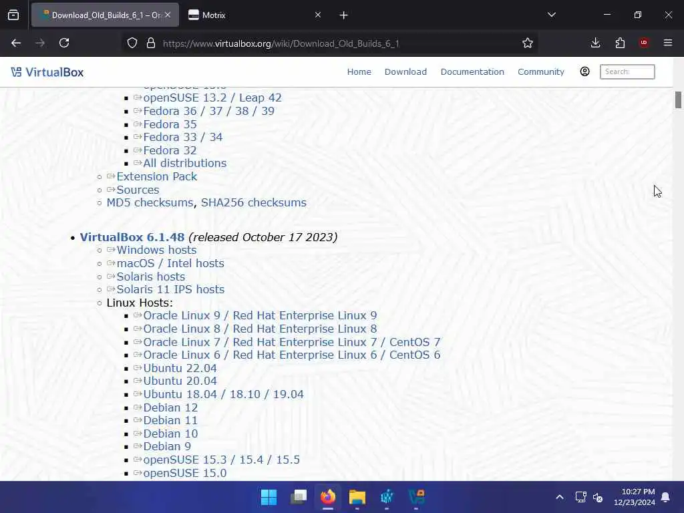This screenshot has height=513, width=684.
Task: Show tracking protection shield info
Action: click(132, 43)
